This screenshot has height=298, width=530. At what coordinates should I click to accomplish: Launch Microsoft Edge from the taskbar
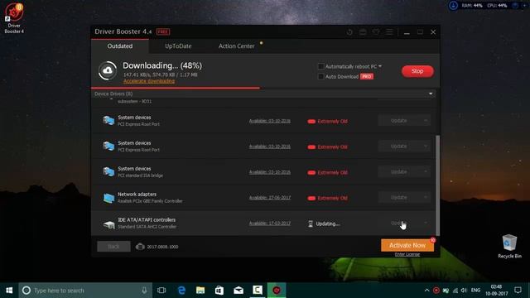point(181,291)
